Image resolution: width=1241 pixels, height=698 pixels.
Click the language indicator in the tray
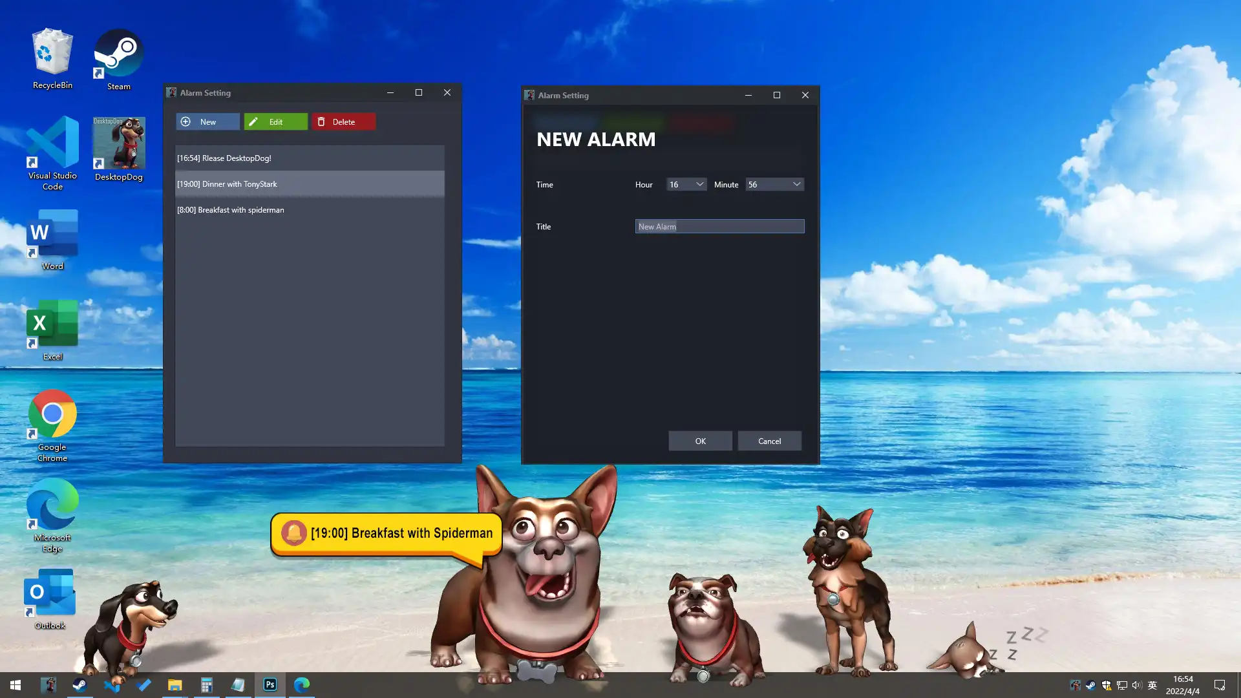tap(1152, 684)
